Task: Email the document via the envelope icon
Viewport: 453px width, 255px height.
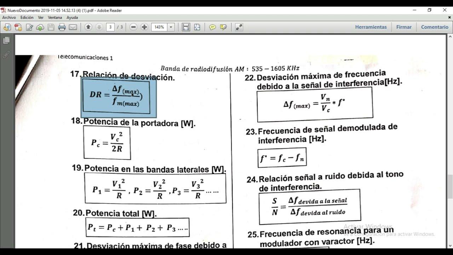Action: coord(73,27)
